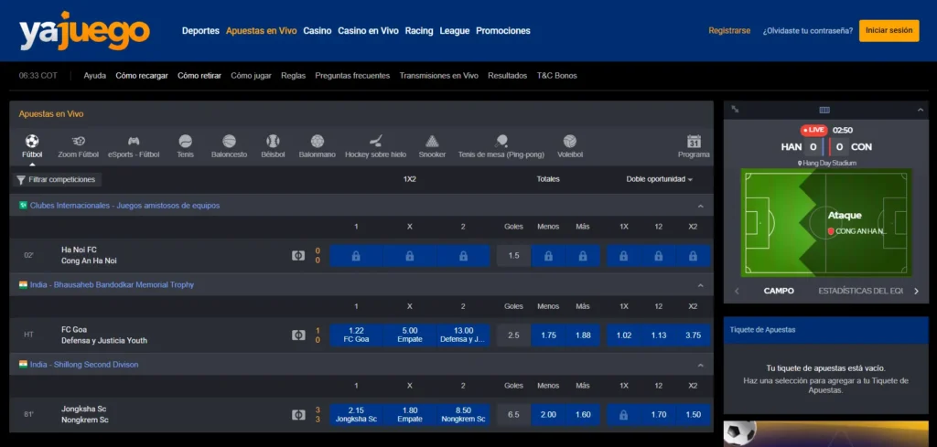Open the Casino menu item

pyautogui.click(x=318, y=31)
